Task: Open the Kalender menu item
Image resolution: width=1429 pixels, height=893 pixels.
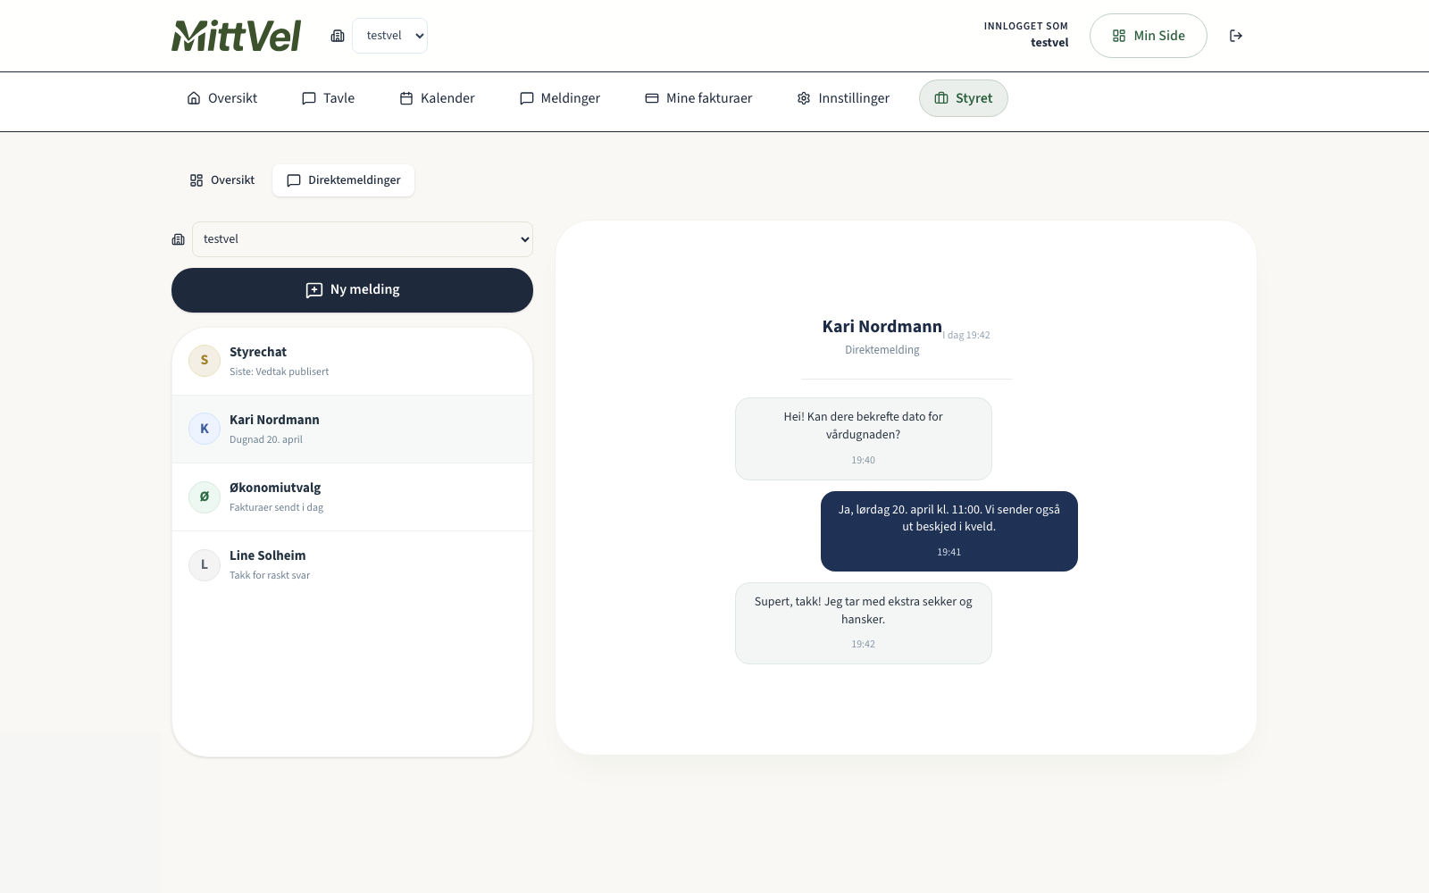Action: 437,98
